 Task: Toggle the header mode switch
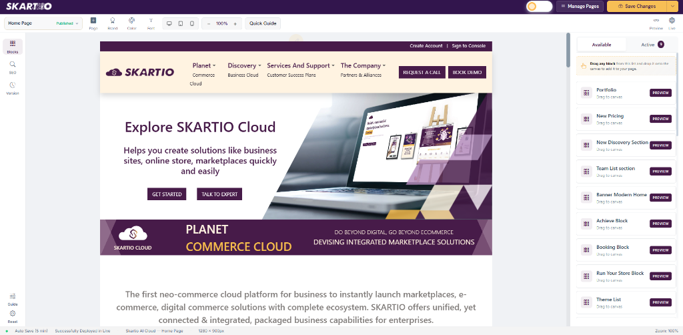click(x=539, y=6)
